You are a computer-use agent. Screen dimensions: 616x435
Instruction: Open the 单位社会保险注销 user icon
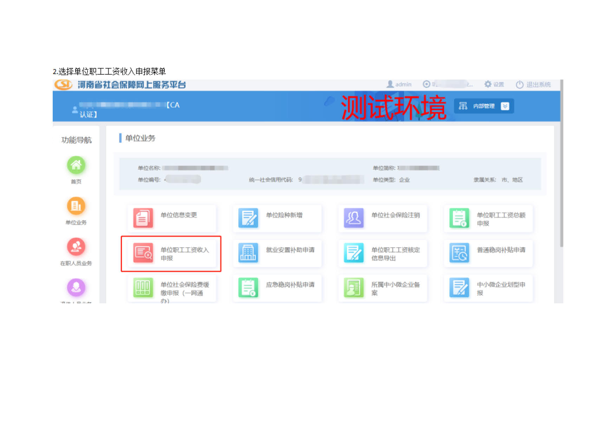click(x=354, y=218)
